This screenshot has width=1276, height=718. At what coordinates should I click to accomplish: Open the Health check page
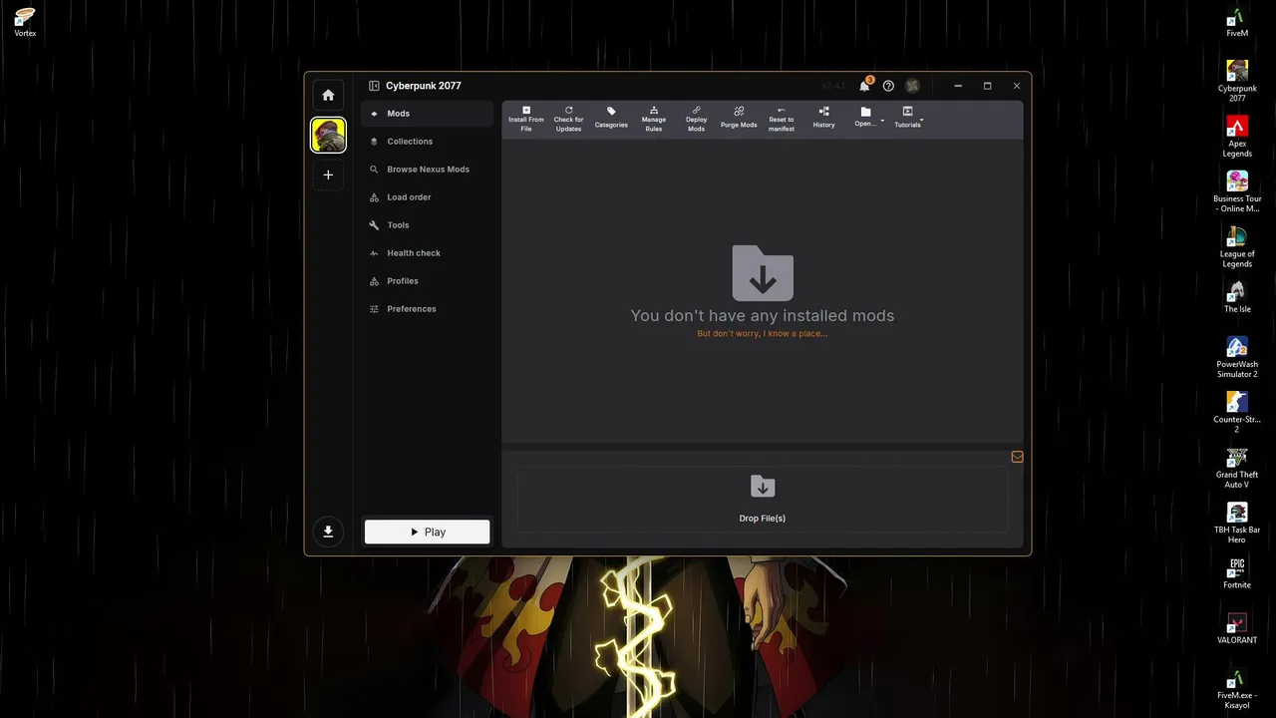(x=427, y=253)
